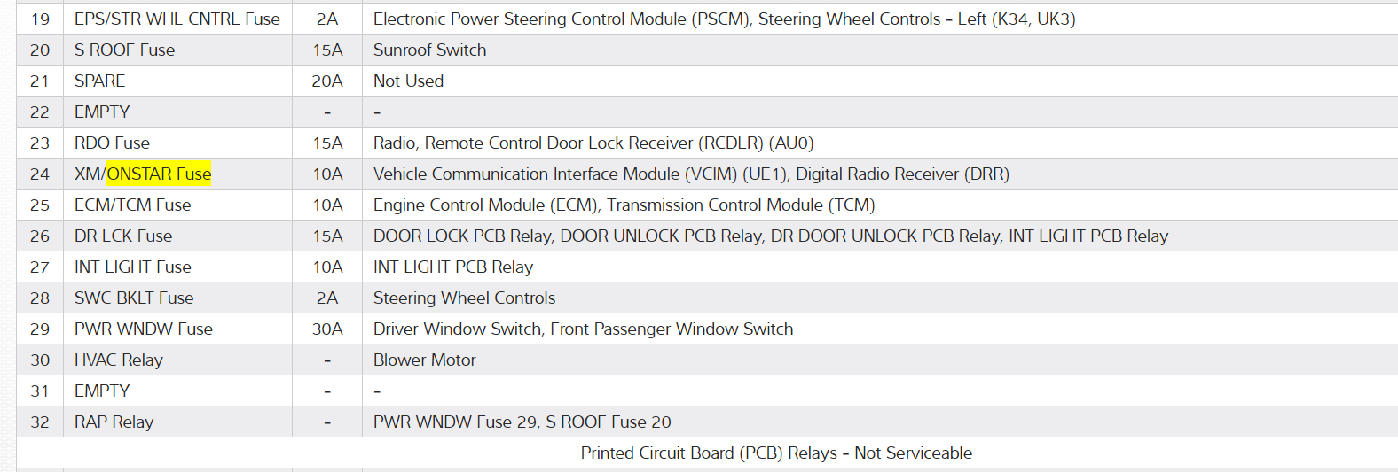Select the EPS/STR WHL CNTRL Fuse cell
This screenshot has height=472, width=1398.
point(177,19)
